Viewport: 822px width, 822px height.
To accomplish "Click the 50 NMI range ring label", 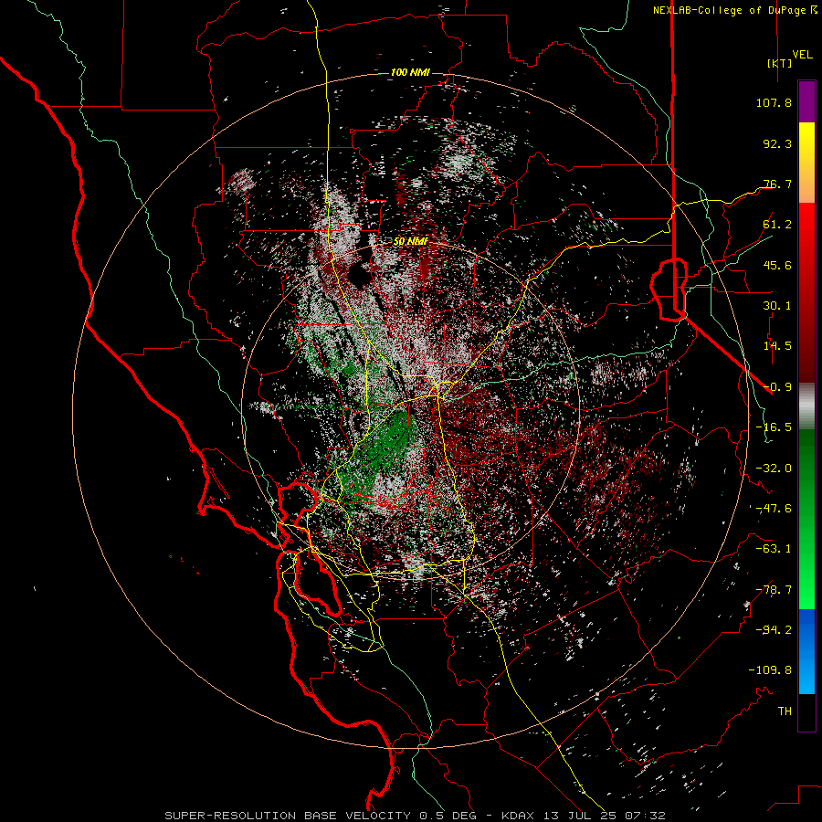I will pos(411,241).
